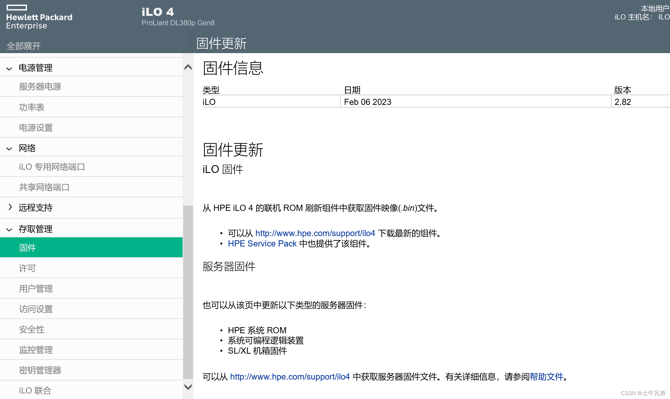The width and height of the screenshot is (670, 399).
Task: Open the 监控管理 page
Action: (x=36, y=350)
